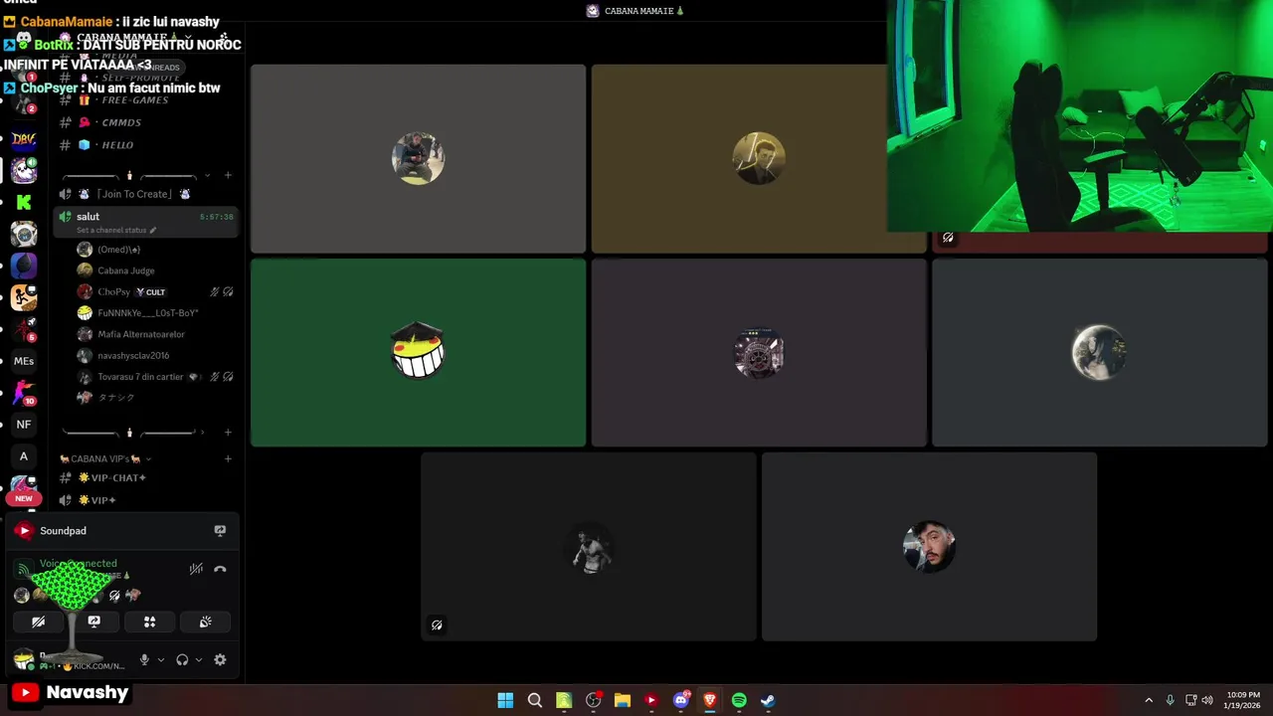
Task: Open the MEs server in sidebar
Action: tap(24, 361)
